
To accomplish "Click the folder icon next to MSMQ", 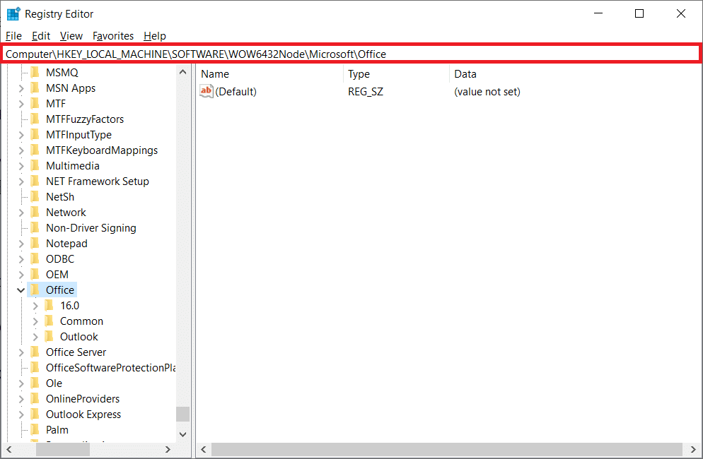I will (x=35, y=73).
